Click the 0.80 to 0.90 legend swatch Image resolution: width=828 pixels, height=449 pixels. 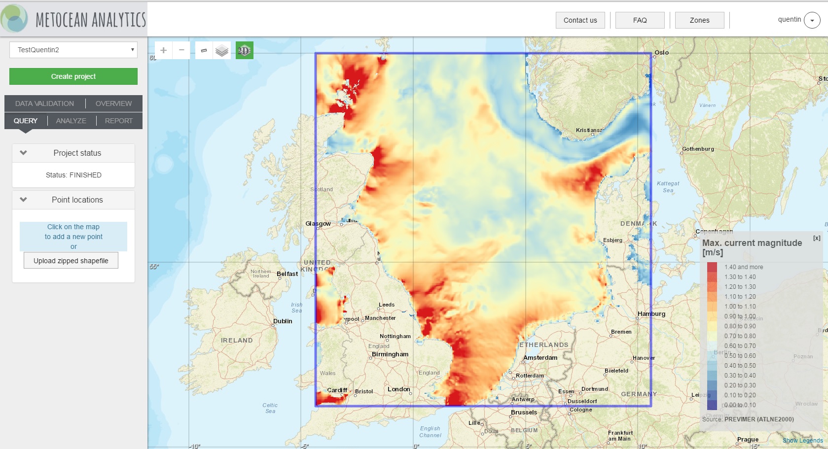click(712, 326)
